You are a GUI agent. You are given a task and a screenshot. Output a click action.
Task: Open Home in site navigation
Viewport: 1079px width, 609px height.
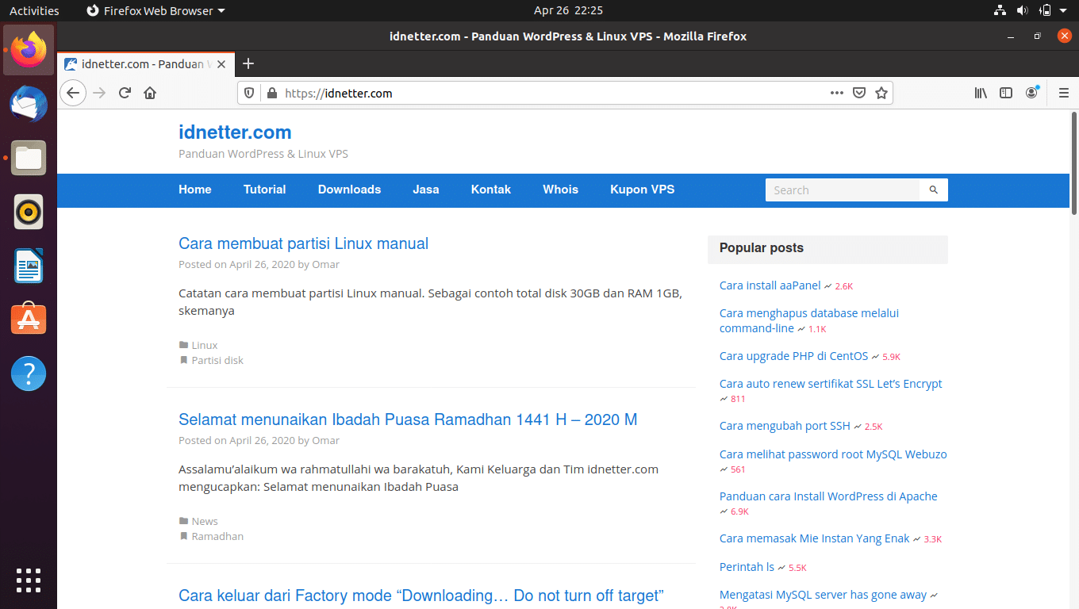[195, 190]
